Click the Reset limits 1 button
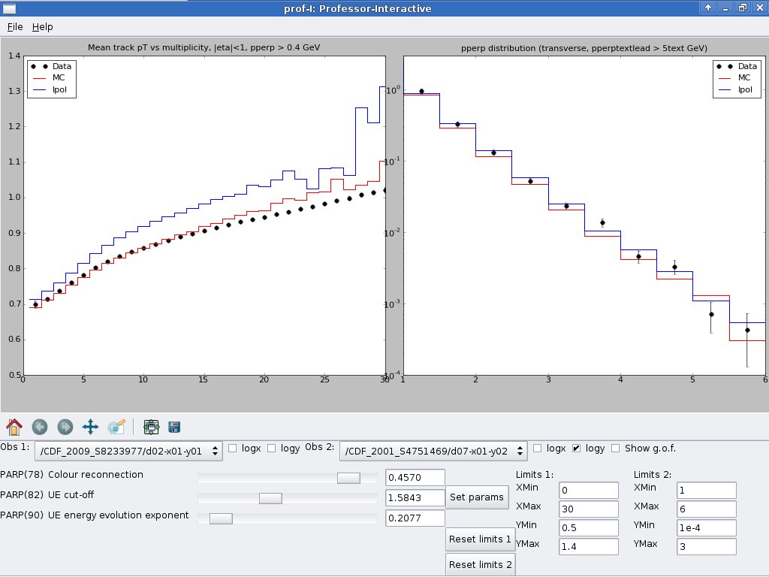 click(480, 539)
